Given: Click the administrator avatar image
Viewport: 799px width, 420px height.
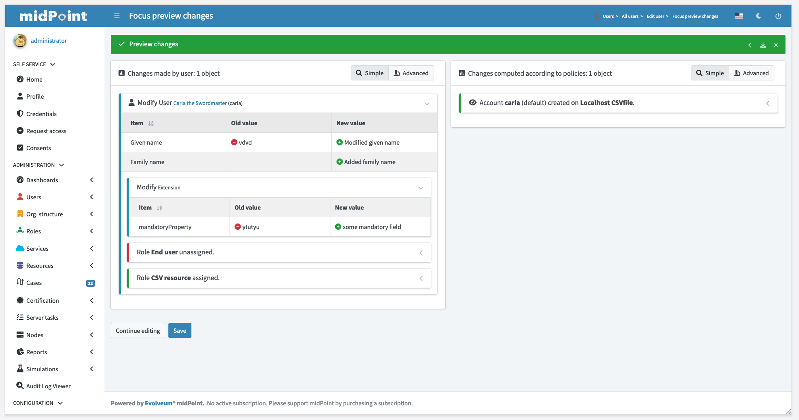Looking at the screenshot, I should [x=20, y=40].
